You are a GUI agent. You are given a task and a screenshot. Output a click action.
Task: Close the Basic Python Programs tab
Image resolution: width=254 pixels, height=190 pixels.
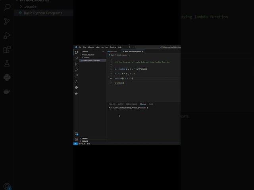click(x=143, y=51)
